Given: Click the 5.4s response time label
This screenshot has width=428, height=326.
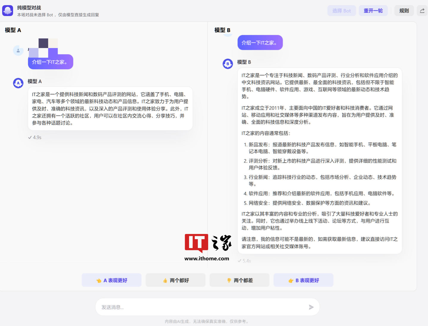Looking at the screenshot, I should pyautogui.click(x=244, y=261).
